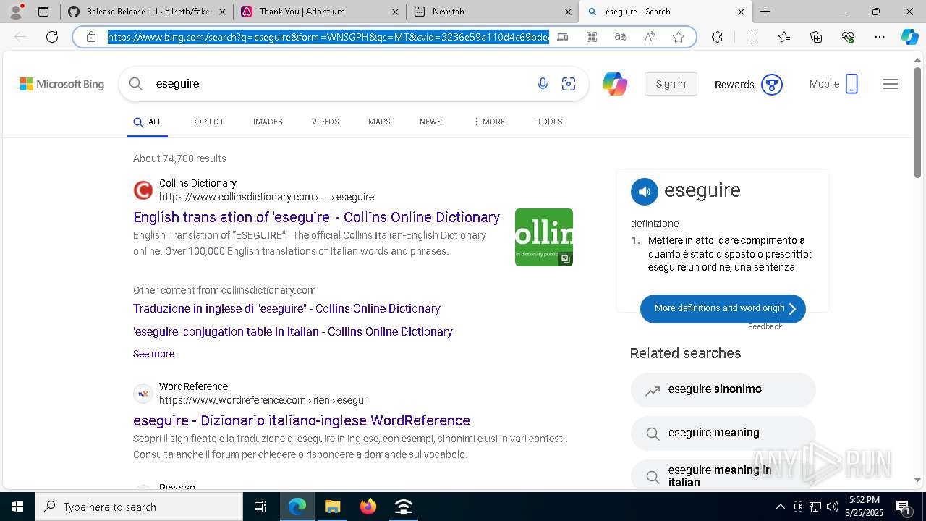Viewport: 926px width, 521px height.
Task: Open the Extensions puzzle icon
Action: pos(717,37)
